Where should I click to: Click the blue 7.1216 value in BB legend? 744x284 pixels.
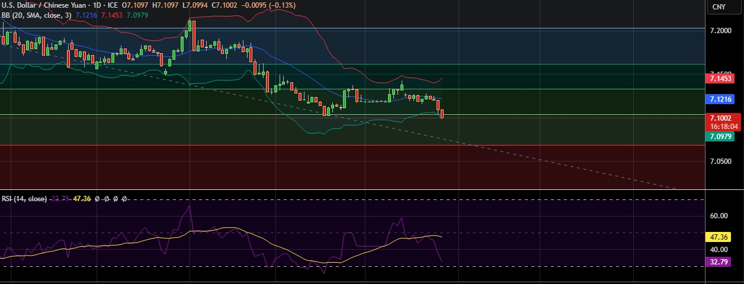tap(87, 15)
